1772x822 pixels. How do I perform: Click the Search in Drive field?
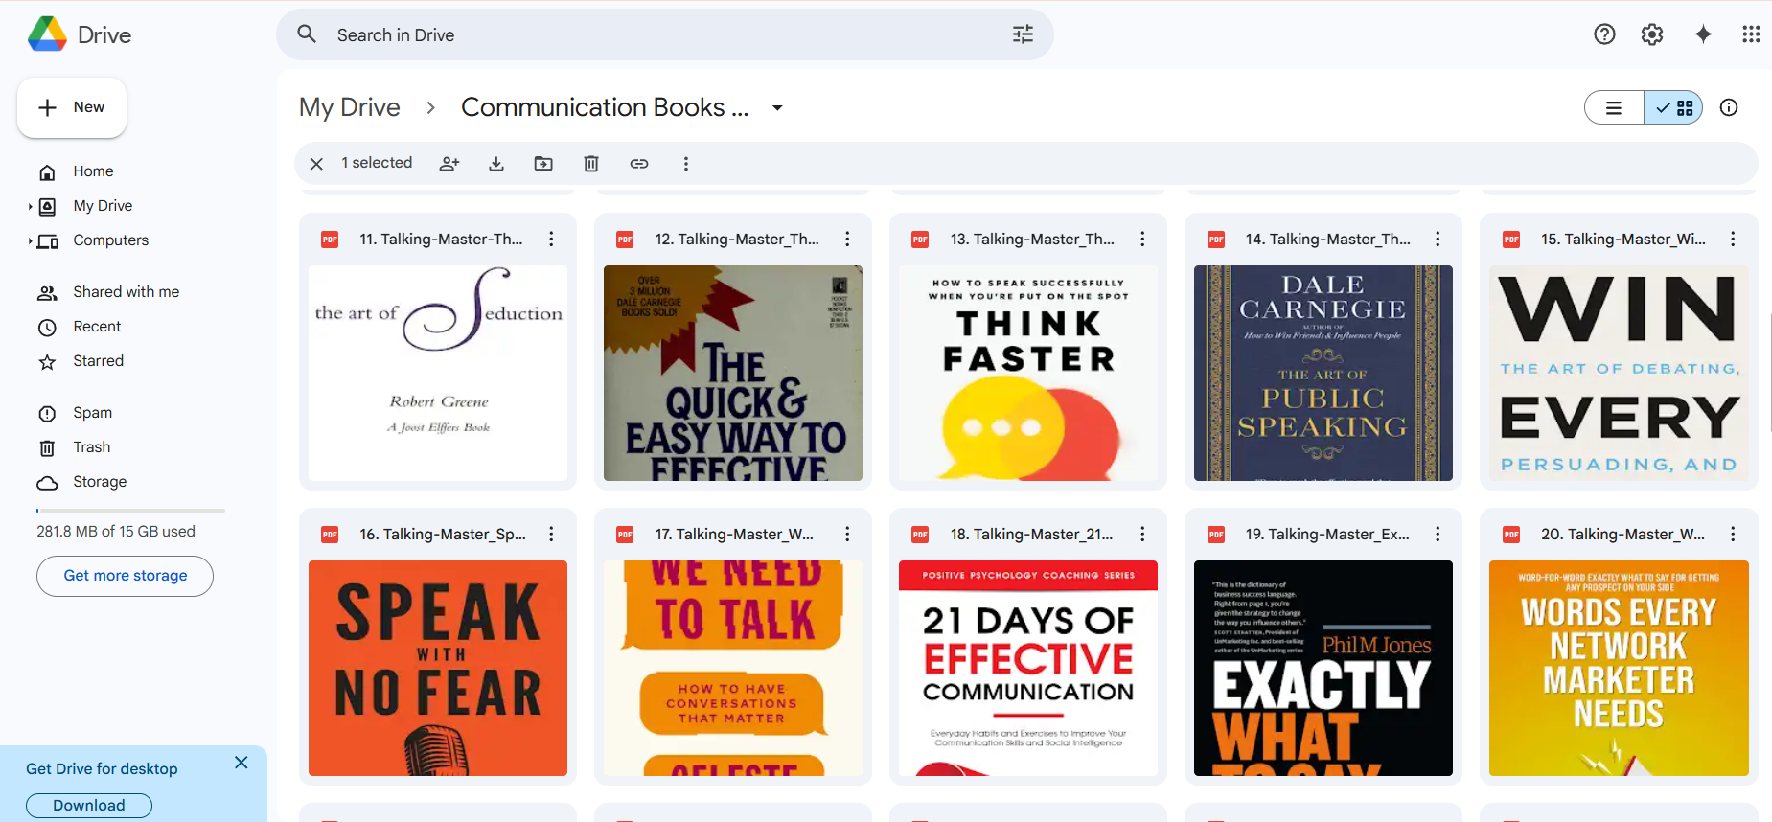pos(665,34)
